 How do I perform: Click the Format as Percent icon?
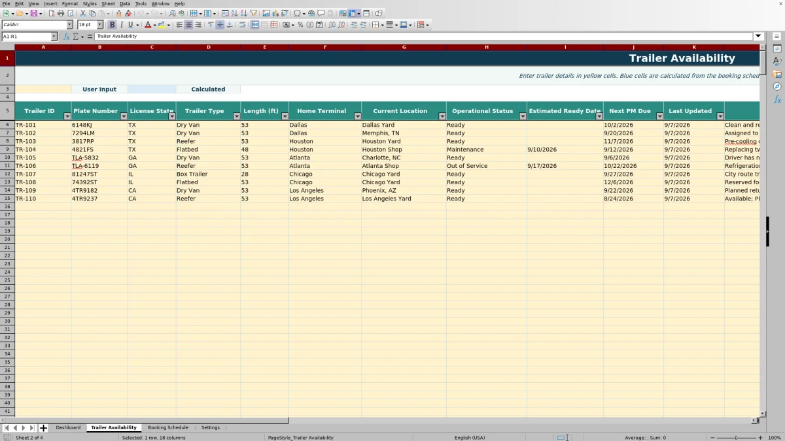coord(300,25)
